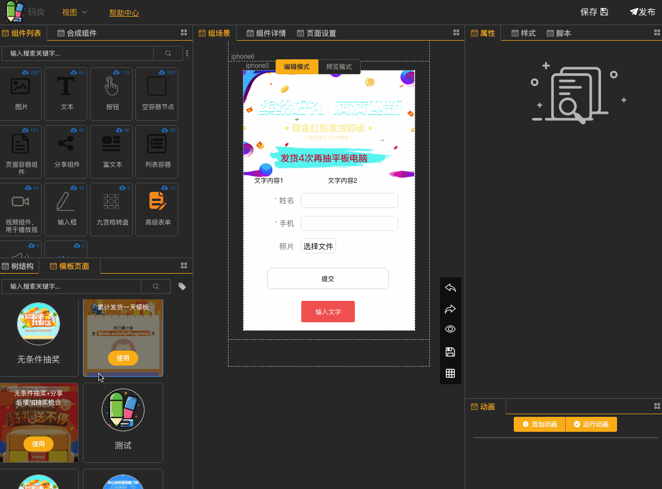Screen dimensions: 662x489
Task: Switch to the 样式 tab
Action: click(523, 33)
